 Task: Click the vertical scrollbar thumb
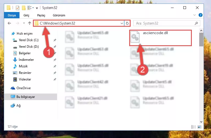(201, 40)
